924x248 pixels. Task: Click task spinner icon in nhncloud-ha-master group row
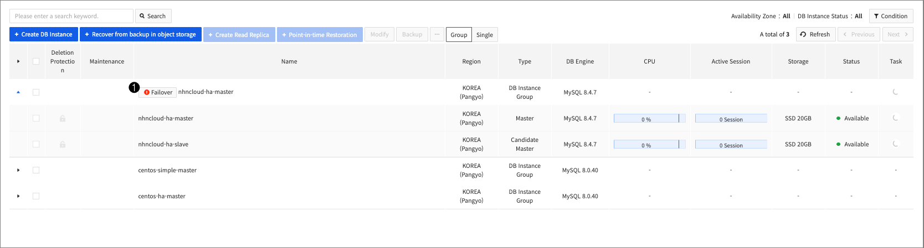click(x=895, y=92)
